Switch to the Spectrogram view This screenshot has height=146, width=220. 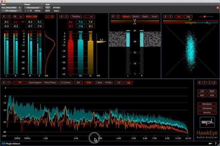click(x=35, y=83)
